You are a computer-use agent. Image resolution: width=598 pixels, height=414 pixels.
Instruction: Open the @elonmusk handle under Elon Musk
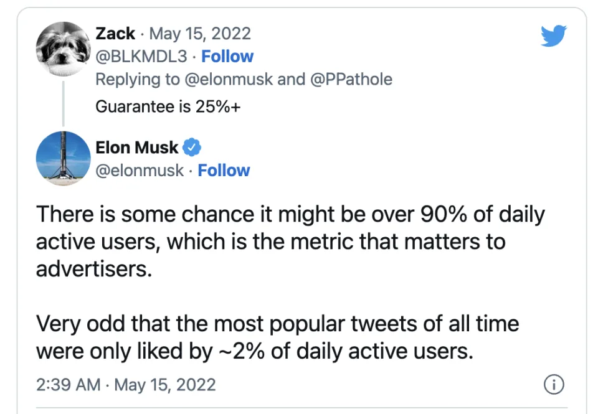click(140, 171)
